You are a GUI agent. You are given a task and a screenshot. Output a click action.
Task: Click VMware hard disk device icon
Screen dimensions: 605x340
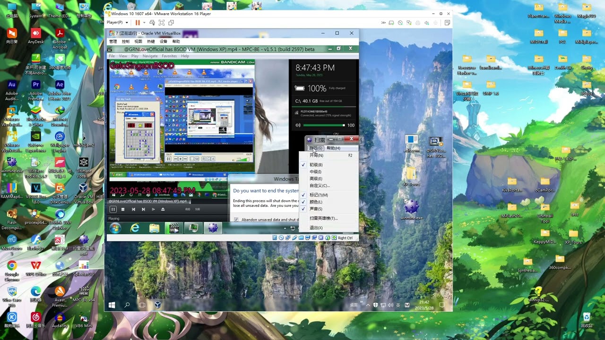click(391, 23)
